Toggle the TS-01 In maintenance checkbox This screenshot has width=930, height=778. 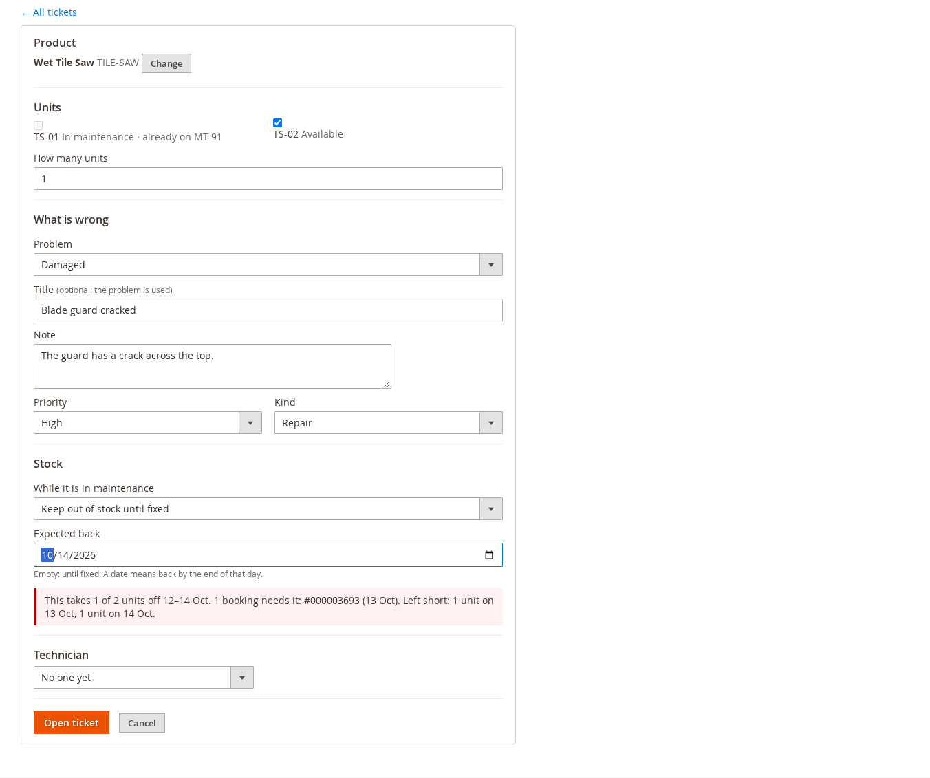coord(39,126)
